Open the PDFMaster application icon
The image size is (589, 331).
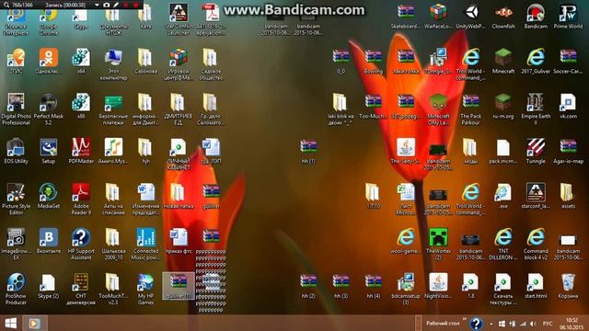tap(81, 151)
